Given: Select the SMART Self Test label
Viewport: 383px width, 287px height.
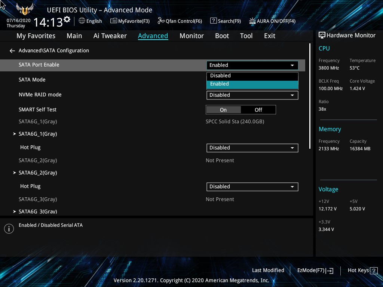Looking at the screenshot, I should coord(38,109).
